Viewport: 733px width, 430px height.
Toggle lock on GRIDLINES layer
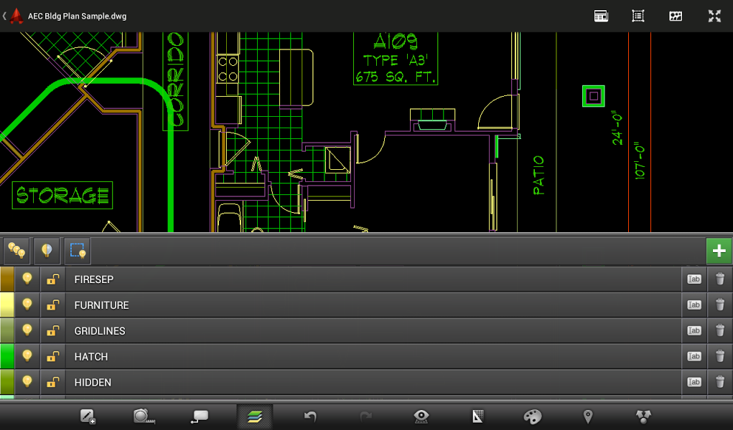coord(53,330)
